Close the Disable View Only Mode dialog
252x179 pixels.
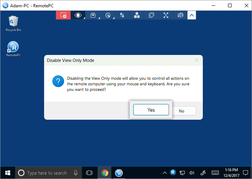tap(196, 60)
